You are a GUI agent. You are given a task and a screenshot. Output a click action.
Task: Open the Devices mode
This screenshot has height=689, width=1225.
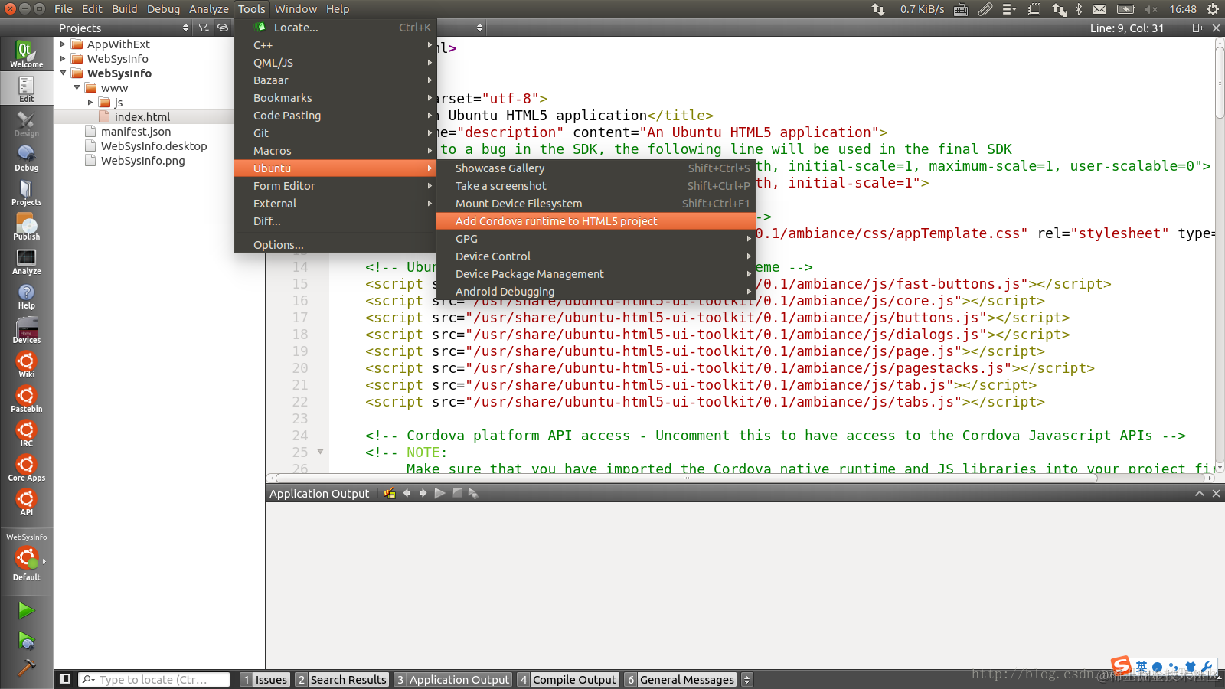[x=27, y=330]
